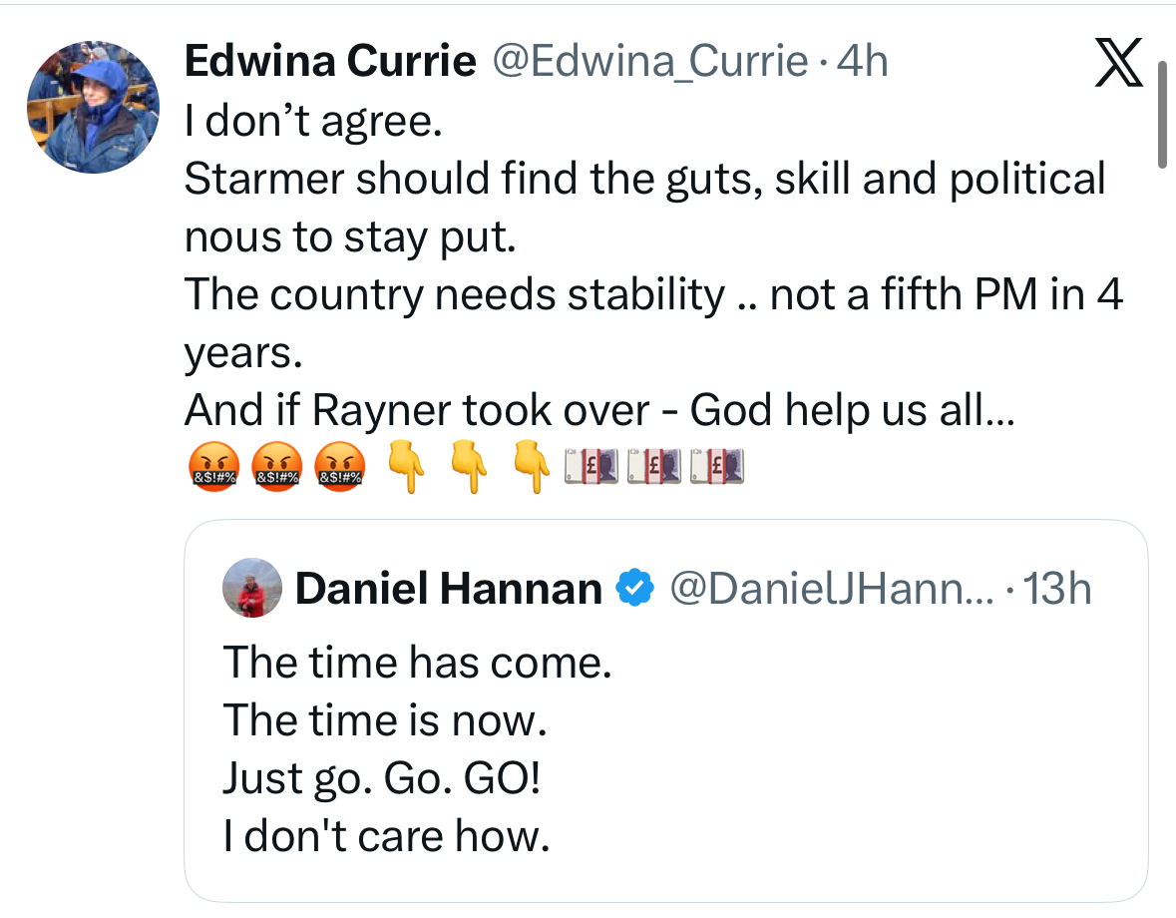Open Edwina Currie's profile picture
The height and width of the screenshot is (918, 1176).
click(x=93, y=108)
